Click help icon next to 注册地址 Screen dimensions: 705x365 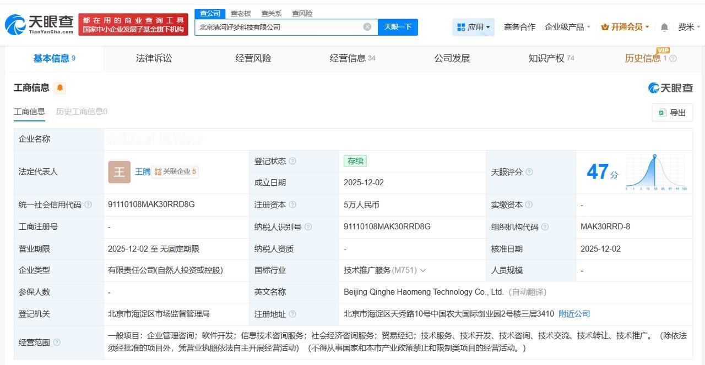pyautogui.click(x=292, y=314)
